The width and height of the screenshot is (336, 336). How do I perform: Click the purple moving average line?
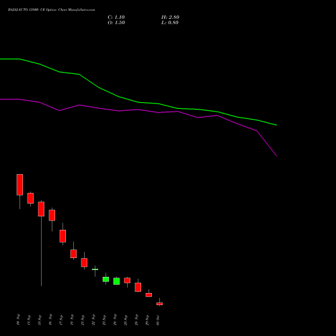[139, 110]
